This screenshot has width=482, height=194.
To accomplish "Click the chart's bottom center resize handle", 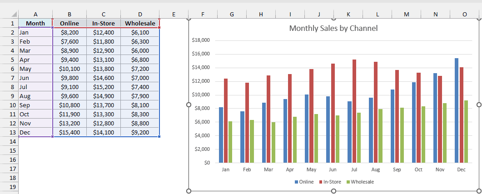I will coord(333,191).
